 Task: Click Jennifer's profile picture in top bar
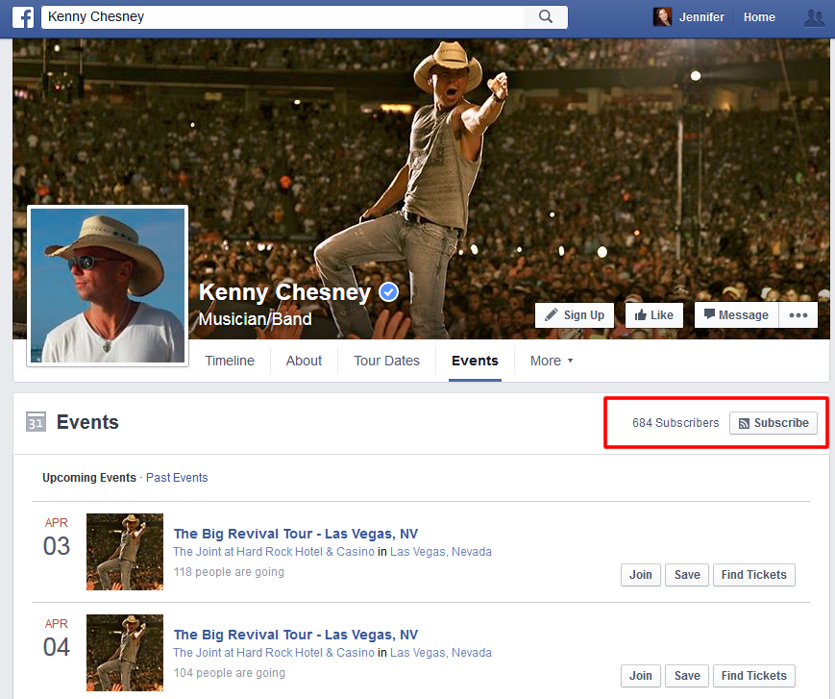pos(662,17)
